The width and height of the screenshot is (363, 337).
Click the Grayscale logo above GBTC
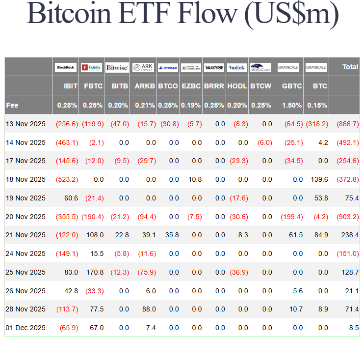pos(288,67)
